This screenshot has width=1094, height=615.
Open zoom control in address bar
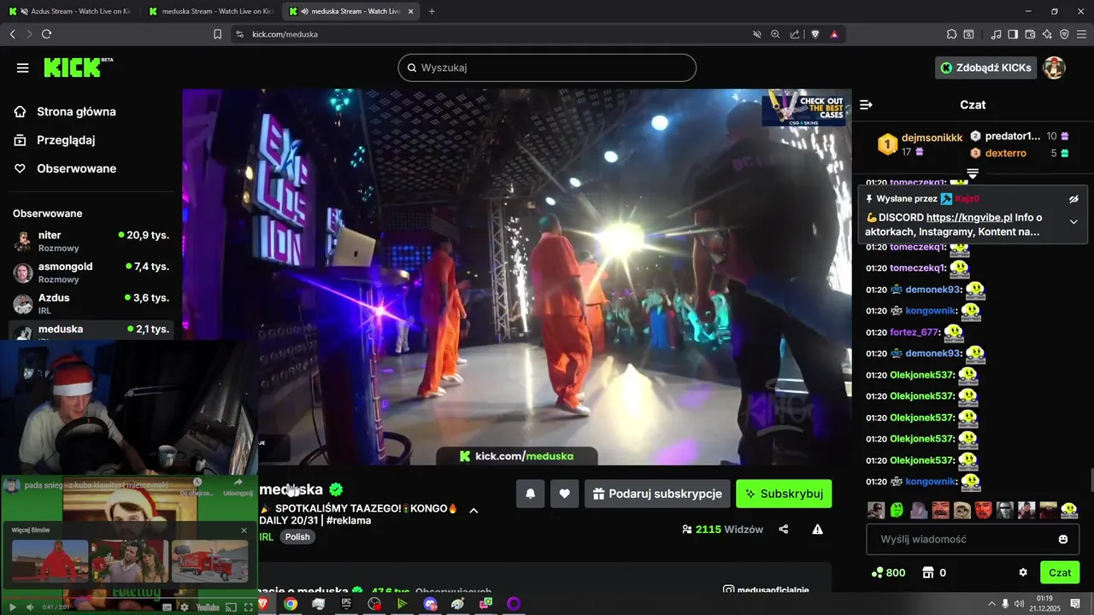point(775,34)
